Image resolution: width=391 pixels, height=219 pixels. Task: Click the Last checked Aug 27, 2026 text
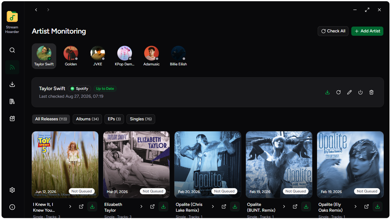pyautogui.click(x=71, y=96)
